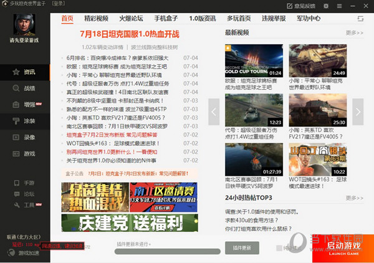
Task: Open the 盒子公告 announcement 7月2日
Action: click(138, 173)
